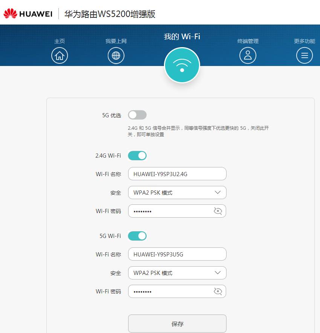This screenshot has width=320, height=333.
Task: Disable the 2.4G Wi-Fi switch
Action: (x=137, y=156)
